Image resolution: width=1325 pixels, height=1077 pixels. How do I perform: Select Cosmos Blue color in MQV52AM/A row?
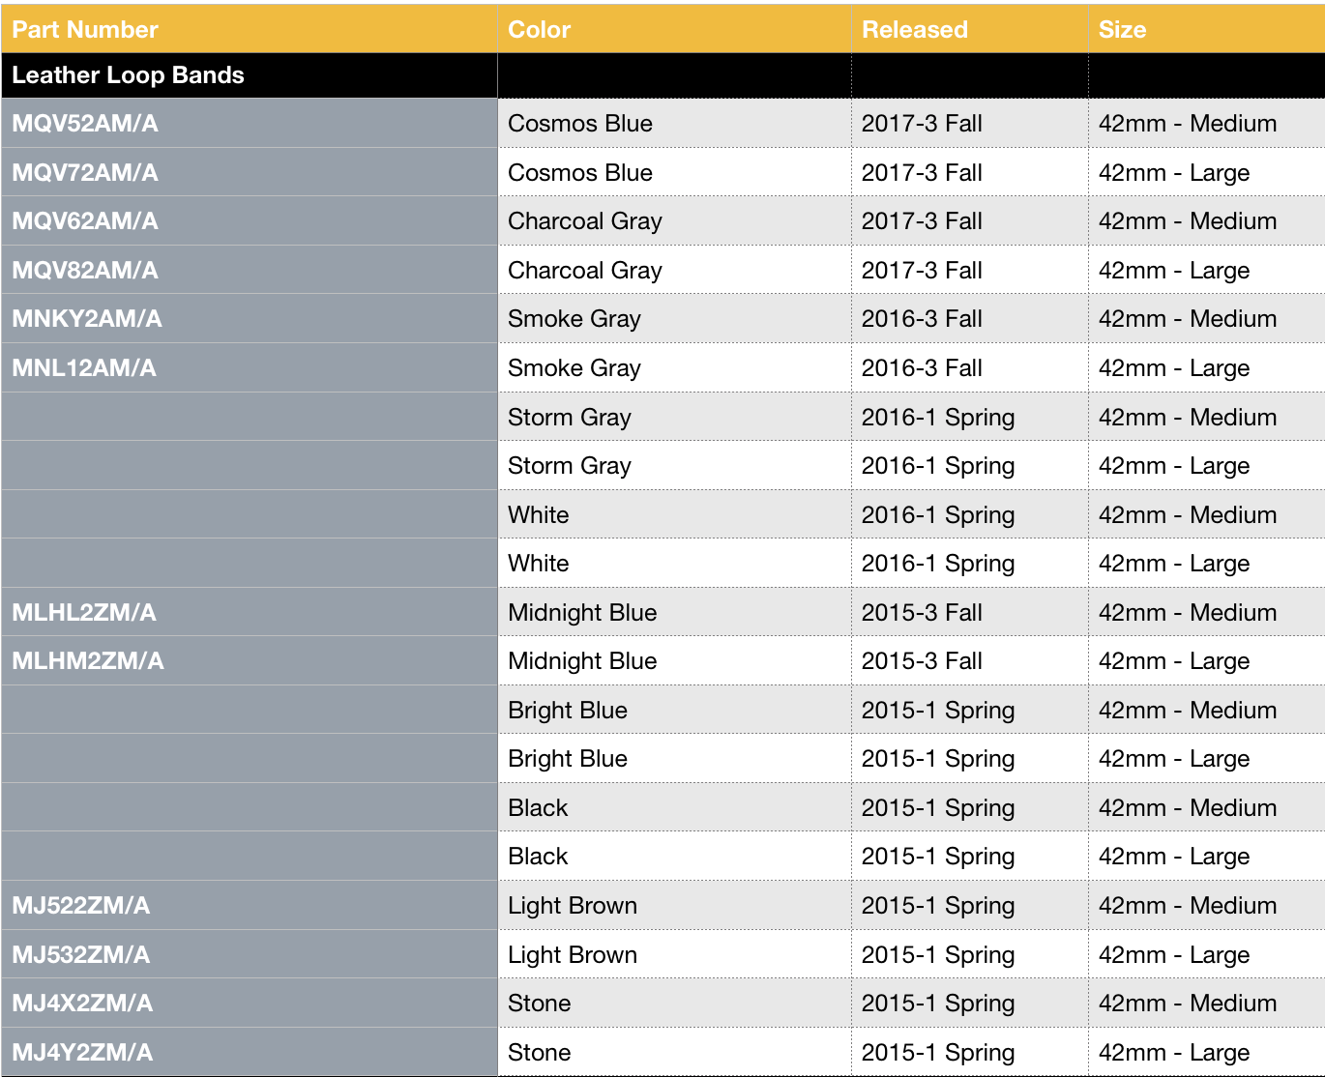[x=580, y=124]
